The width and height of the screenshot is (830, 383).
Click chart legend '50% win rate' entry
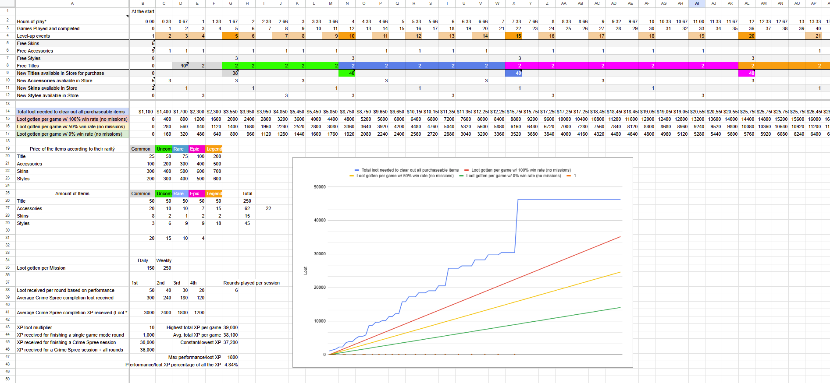coord(402,176)
